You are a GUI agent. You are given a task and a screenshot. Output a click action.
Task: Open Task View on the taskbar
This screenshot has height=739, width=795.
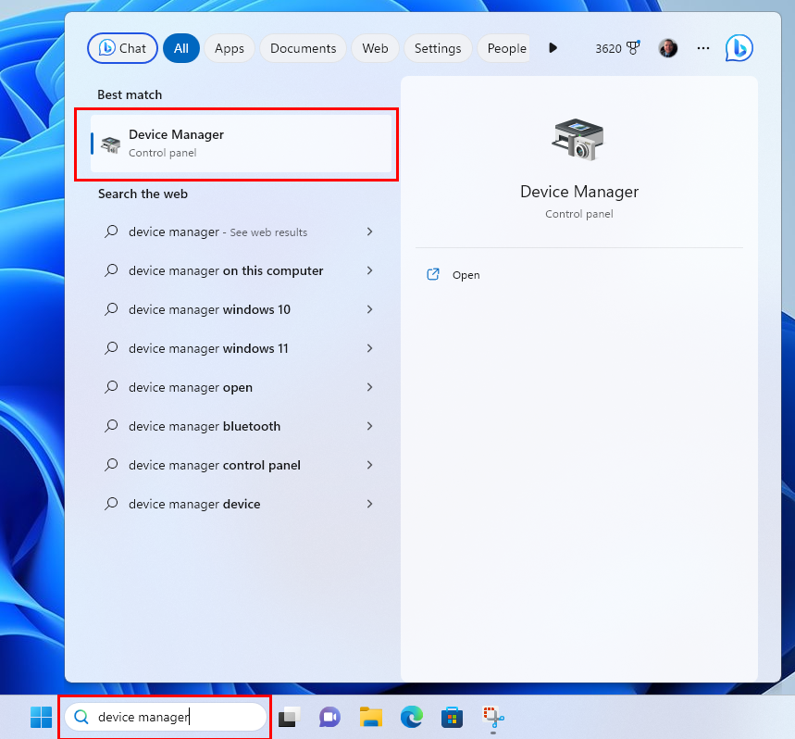click(289, 717)
